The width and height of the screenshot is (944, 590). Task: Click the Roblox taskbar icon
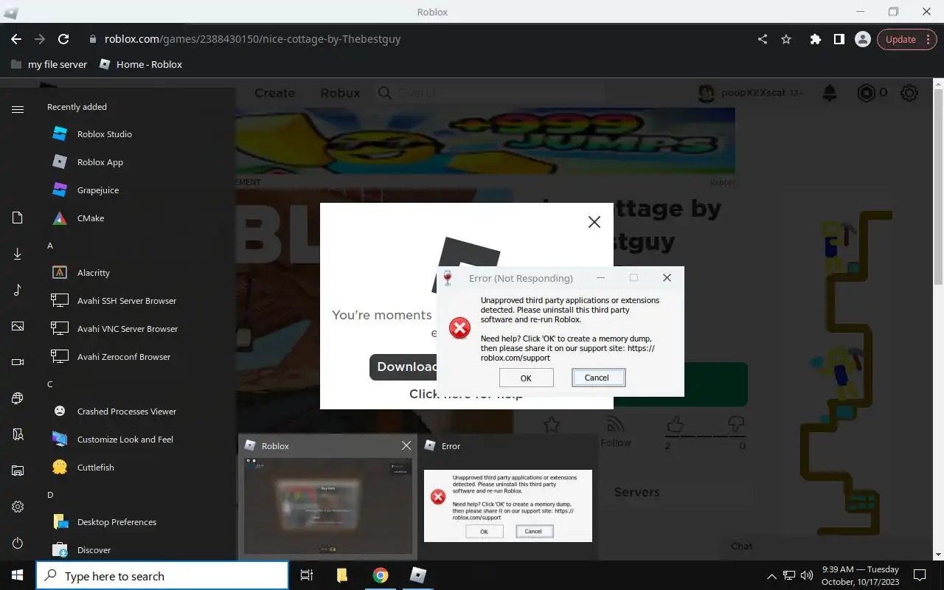tap(418, 575)
